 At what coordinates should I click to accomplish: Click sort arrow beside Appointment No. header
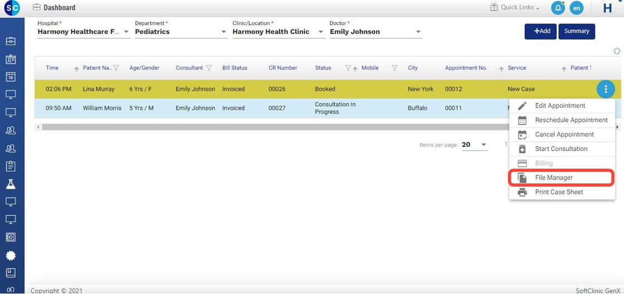[x=501, y=69]
